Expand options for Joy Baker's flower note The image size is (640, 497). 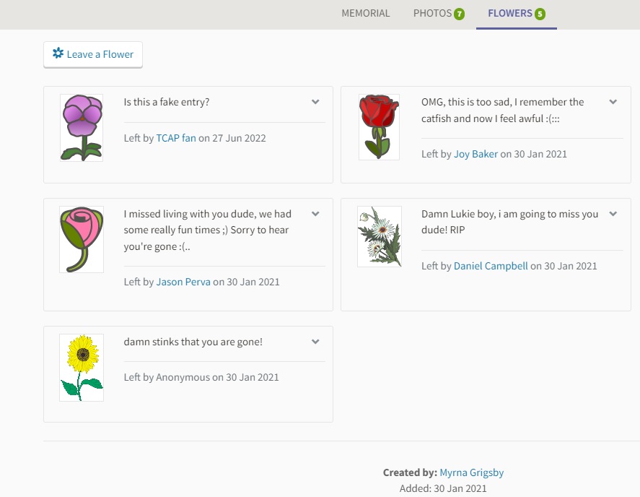pyautogui.click(x=613, y=102)
